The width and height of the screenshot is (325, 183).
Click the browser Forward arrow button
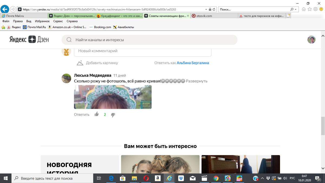pyautogui.click(x=13, y=9)
